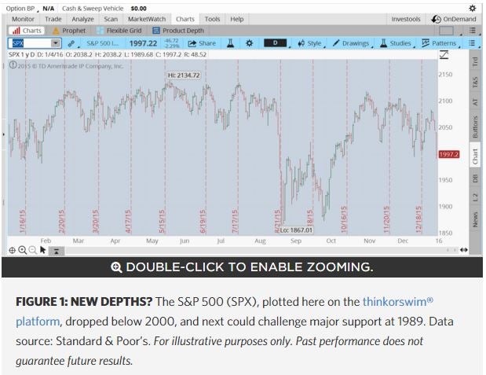This screenshot has width=486, height=375.
Task: Click the SPX 1 y D chart title
Action: click(22, 54)
